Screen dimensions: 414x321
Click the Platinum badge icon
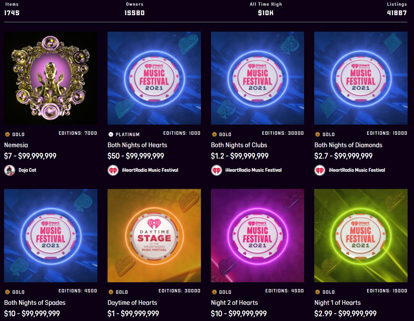pyautogui.click(x=111, y=134)
